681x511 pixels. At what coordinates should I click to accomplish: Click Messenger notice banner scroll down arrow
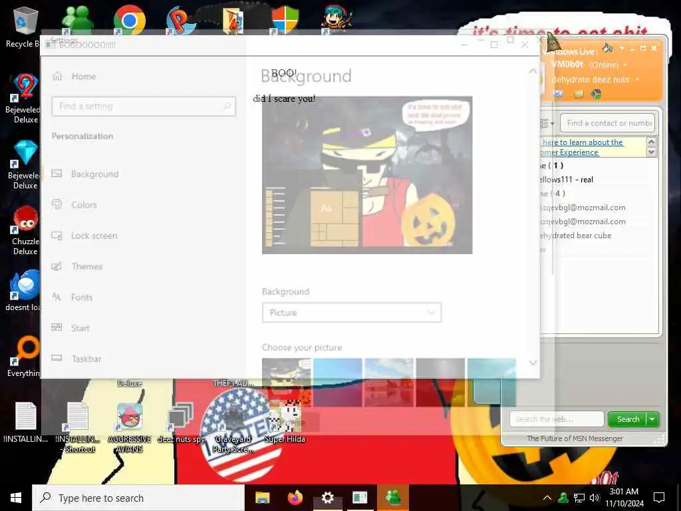[651, 152]
